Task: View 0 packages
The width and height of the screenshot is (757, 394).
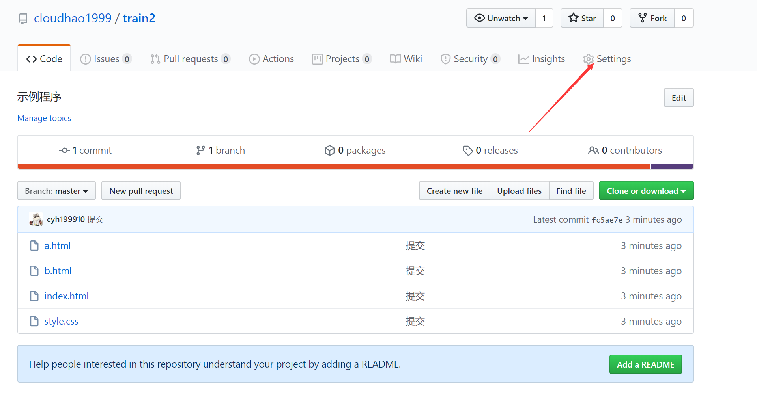Action: coord(355,150)
